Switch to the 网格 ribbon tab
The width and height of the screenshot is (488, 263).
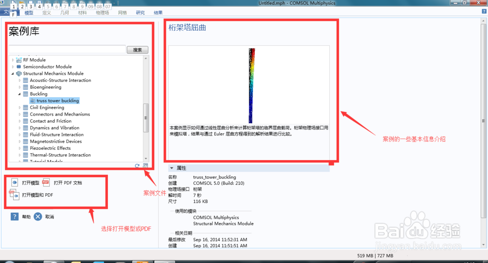[122, 13]
